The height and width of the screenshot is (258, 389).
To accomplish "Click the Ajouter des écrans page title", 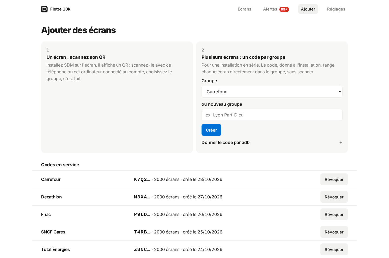I will [78, 30].
